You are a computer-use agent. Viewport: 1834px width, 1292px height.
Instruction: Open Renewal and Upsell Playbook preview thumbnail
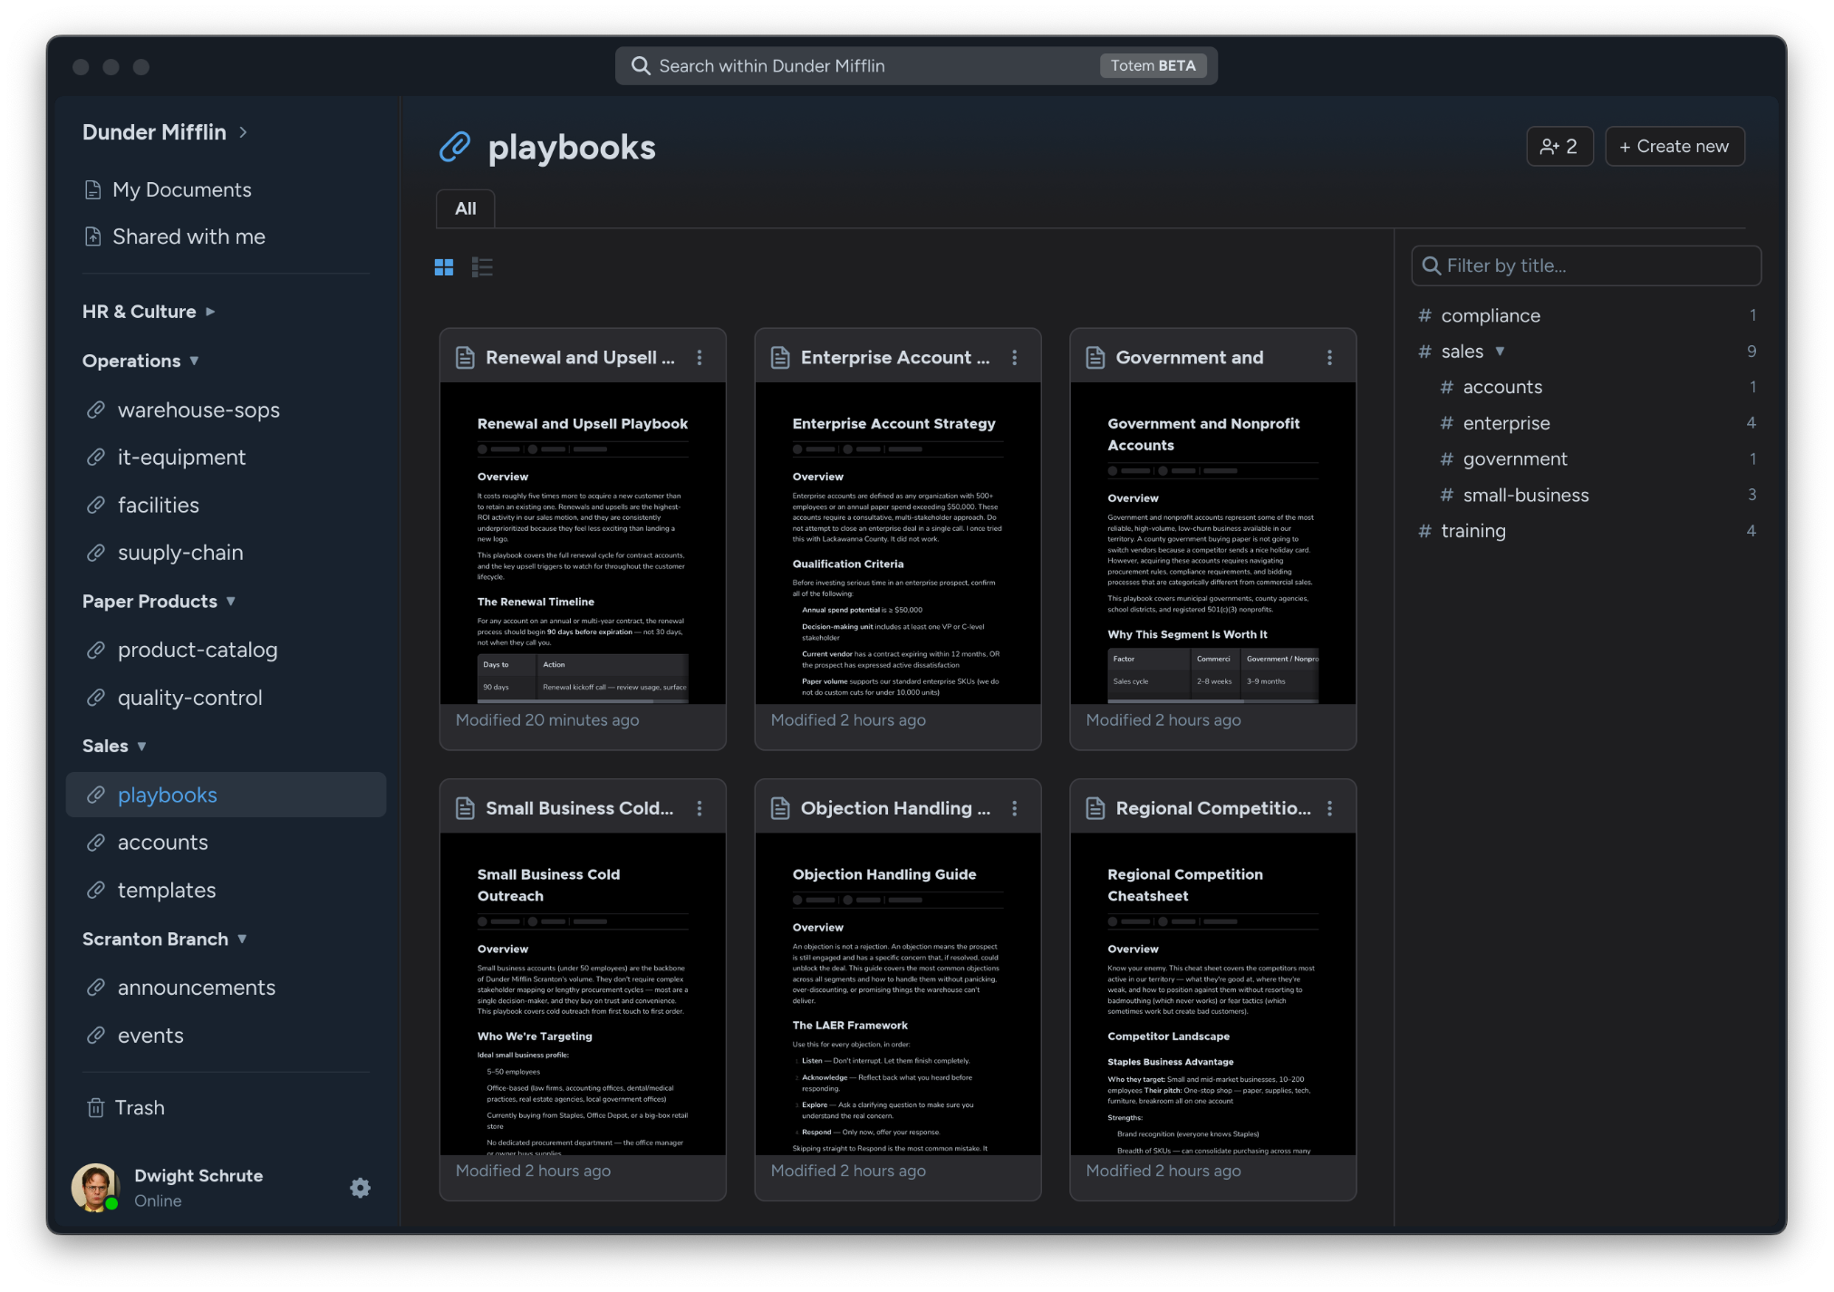coord(583,543)
